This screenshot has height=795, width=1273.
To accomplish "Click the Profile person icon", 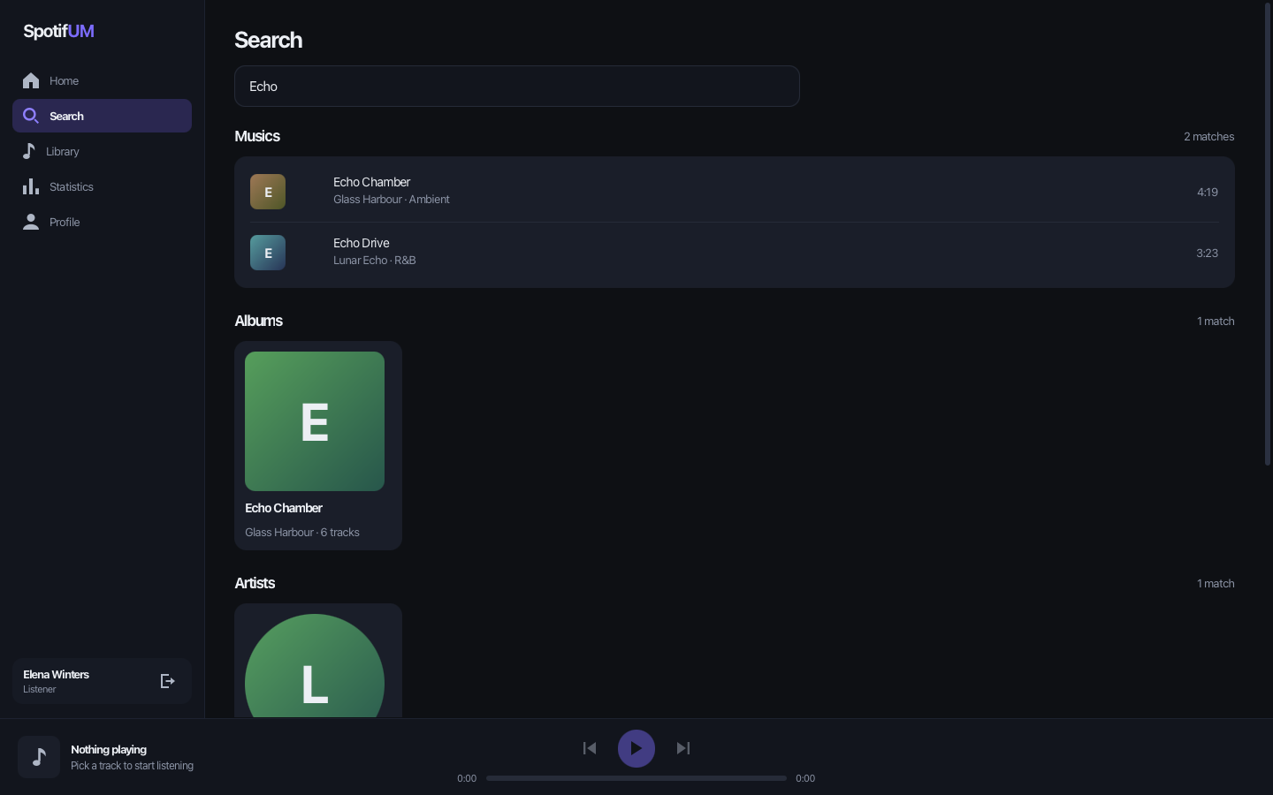I will (31, 222).
